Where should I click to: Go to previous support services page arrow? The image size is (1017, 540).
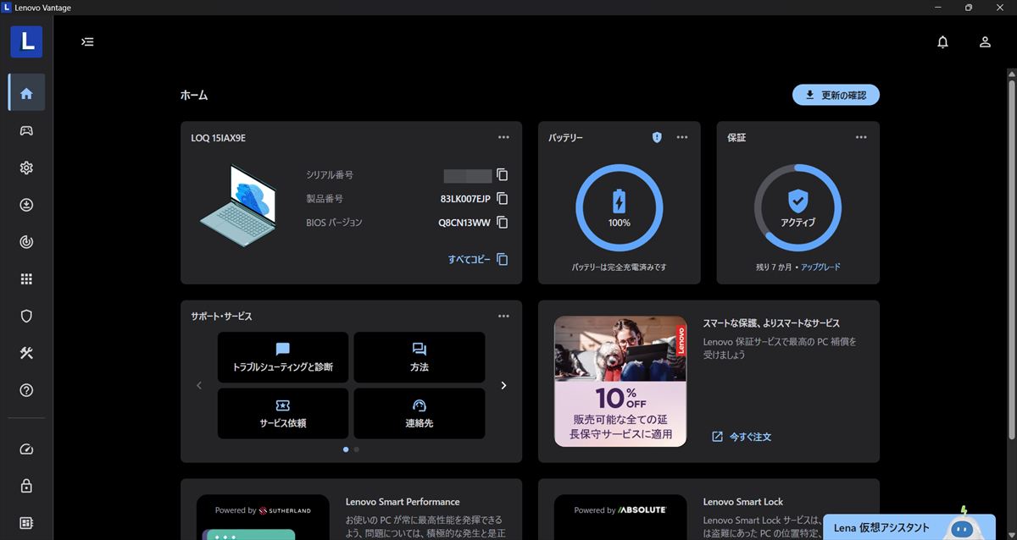coord(199,385)
